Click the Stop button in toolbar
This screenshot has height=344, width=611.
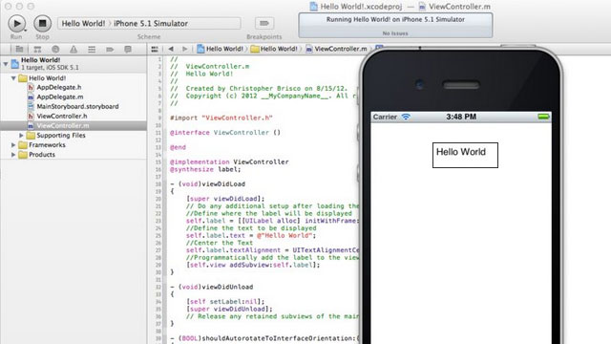coord(42,23)
